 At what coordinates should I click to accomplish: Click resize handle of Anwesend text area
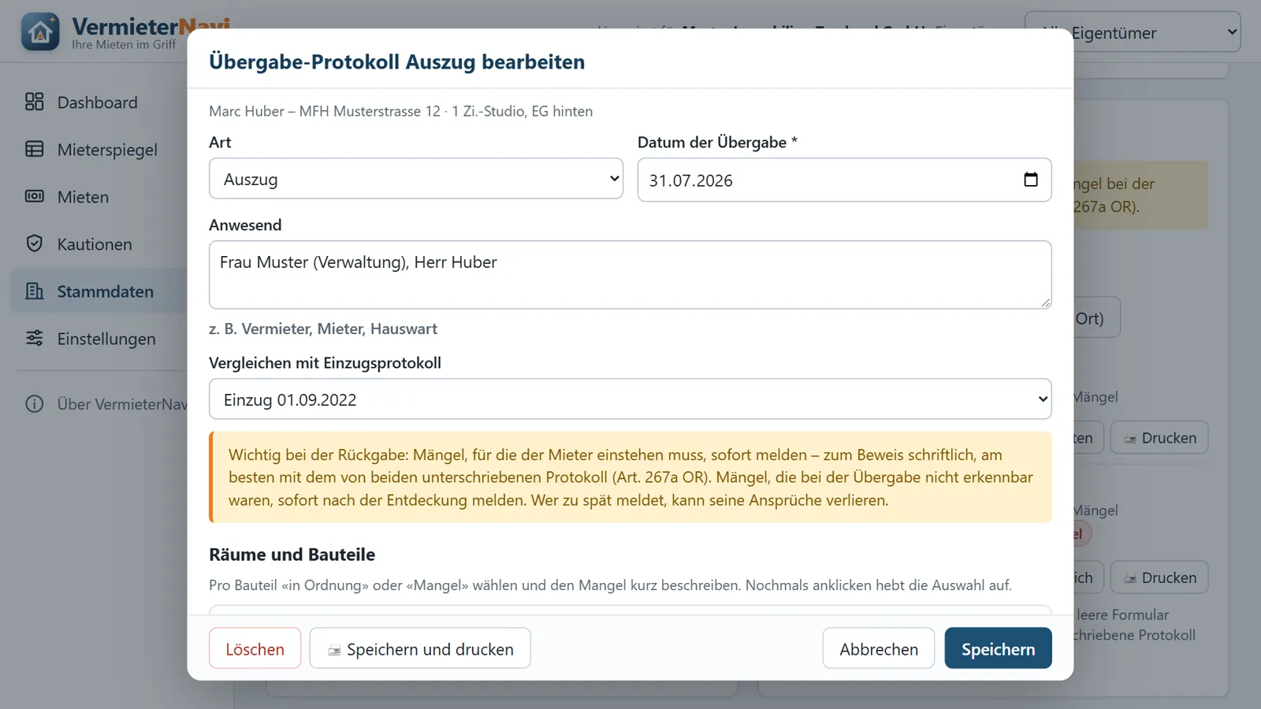pyautogui.click(x=1046, y=303)
